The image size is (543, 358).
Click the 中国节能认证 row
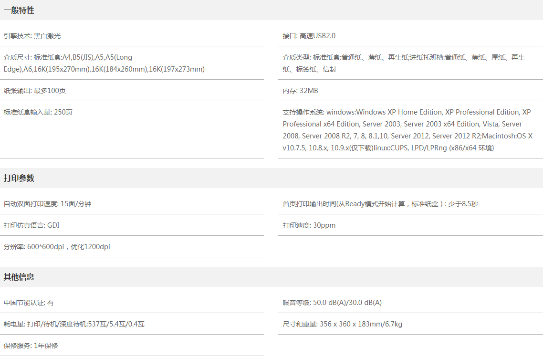tap(29, 303)
